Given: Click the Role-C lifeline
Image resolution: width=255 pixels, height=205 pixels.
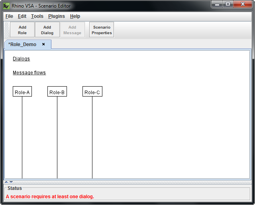Looking at the screenshot, I should point(92,137).
